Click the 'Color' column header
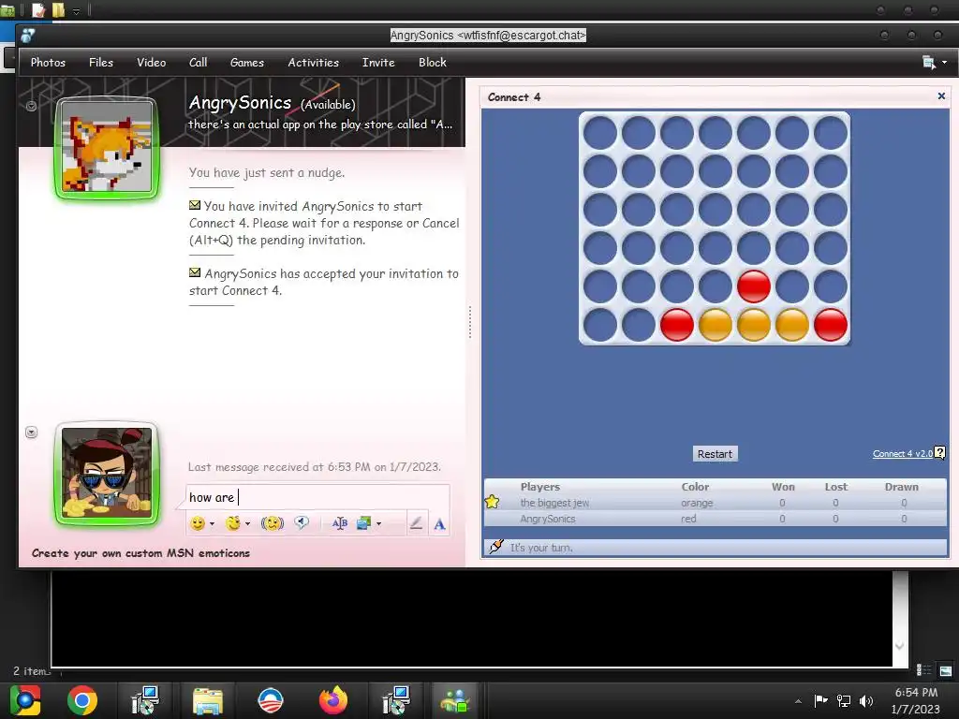Screen dimensions: 959x719 tap(696, 487)
